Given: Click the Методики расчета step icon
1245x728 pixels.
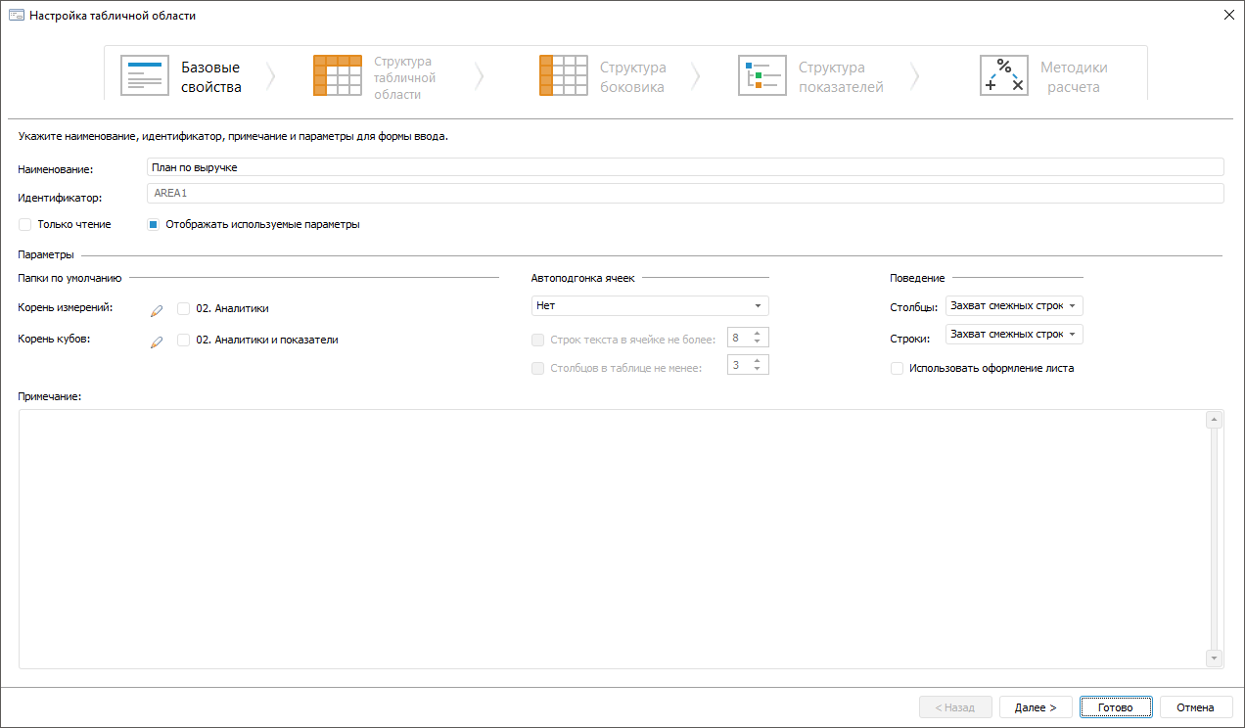Looking at the screenshot, I should pyautogui.click(x=1004, y=75).
